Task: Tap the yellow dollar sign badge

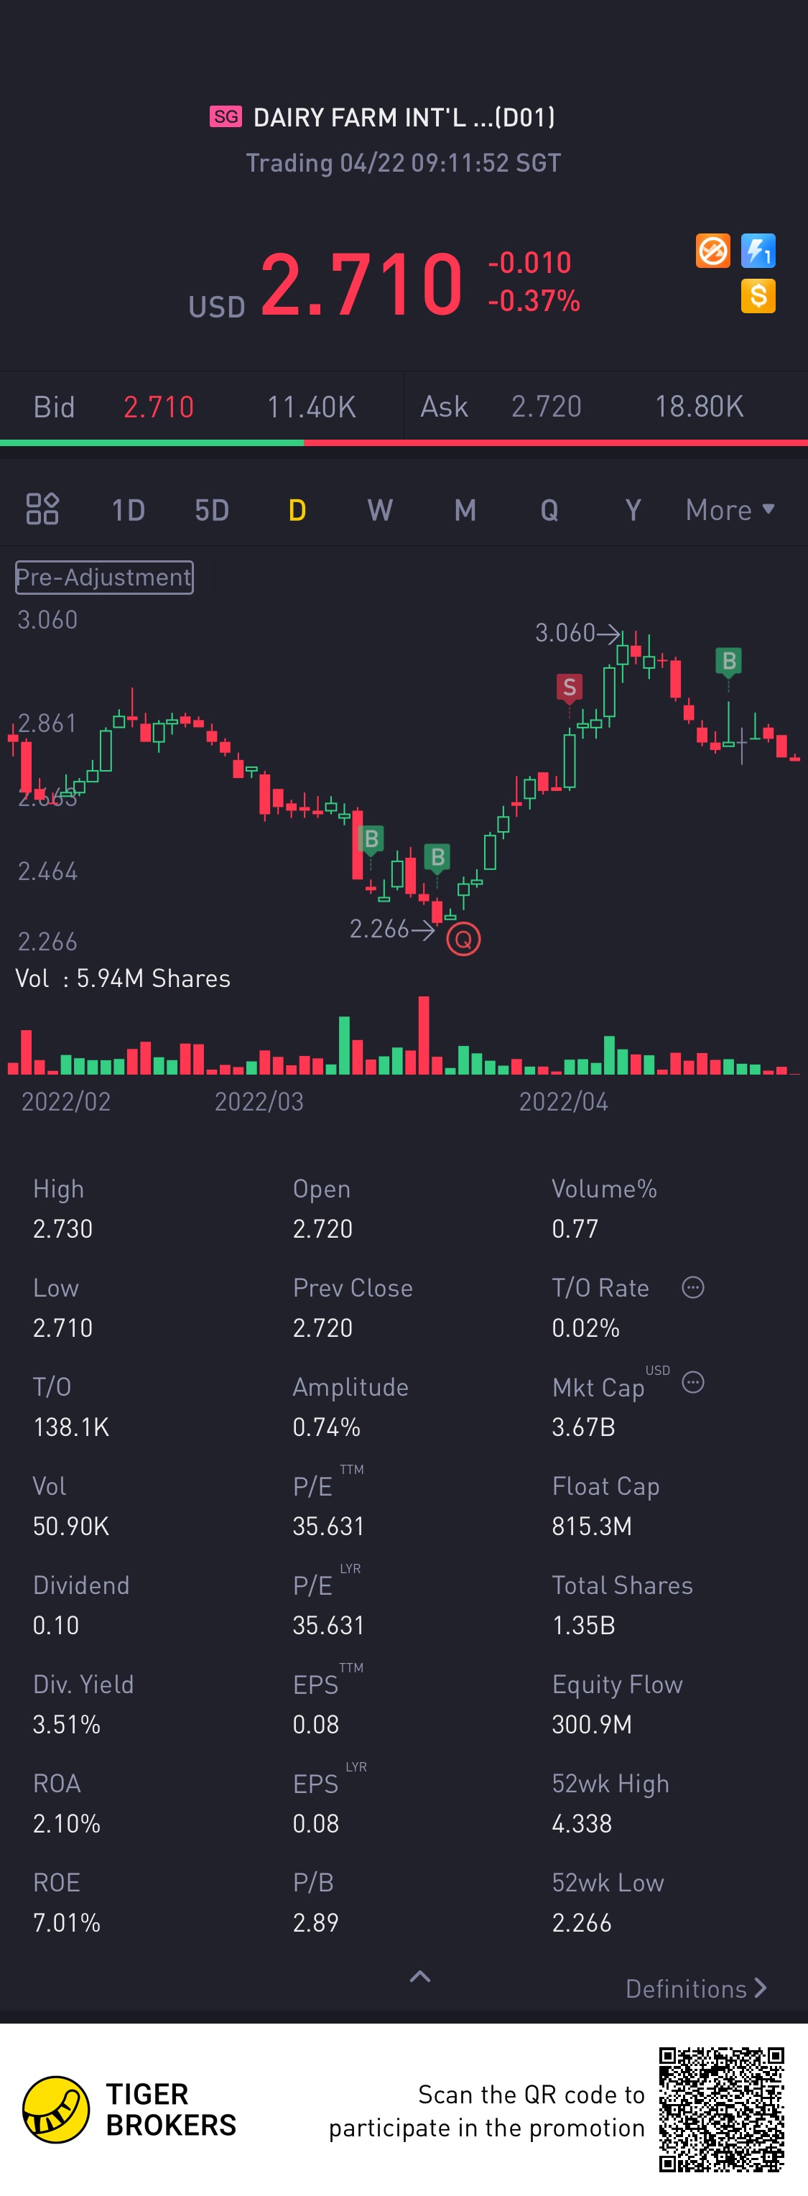Action: (x=758, y=296)
